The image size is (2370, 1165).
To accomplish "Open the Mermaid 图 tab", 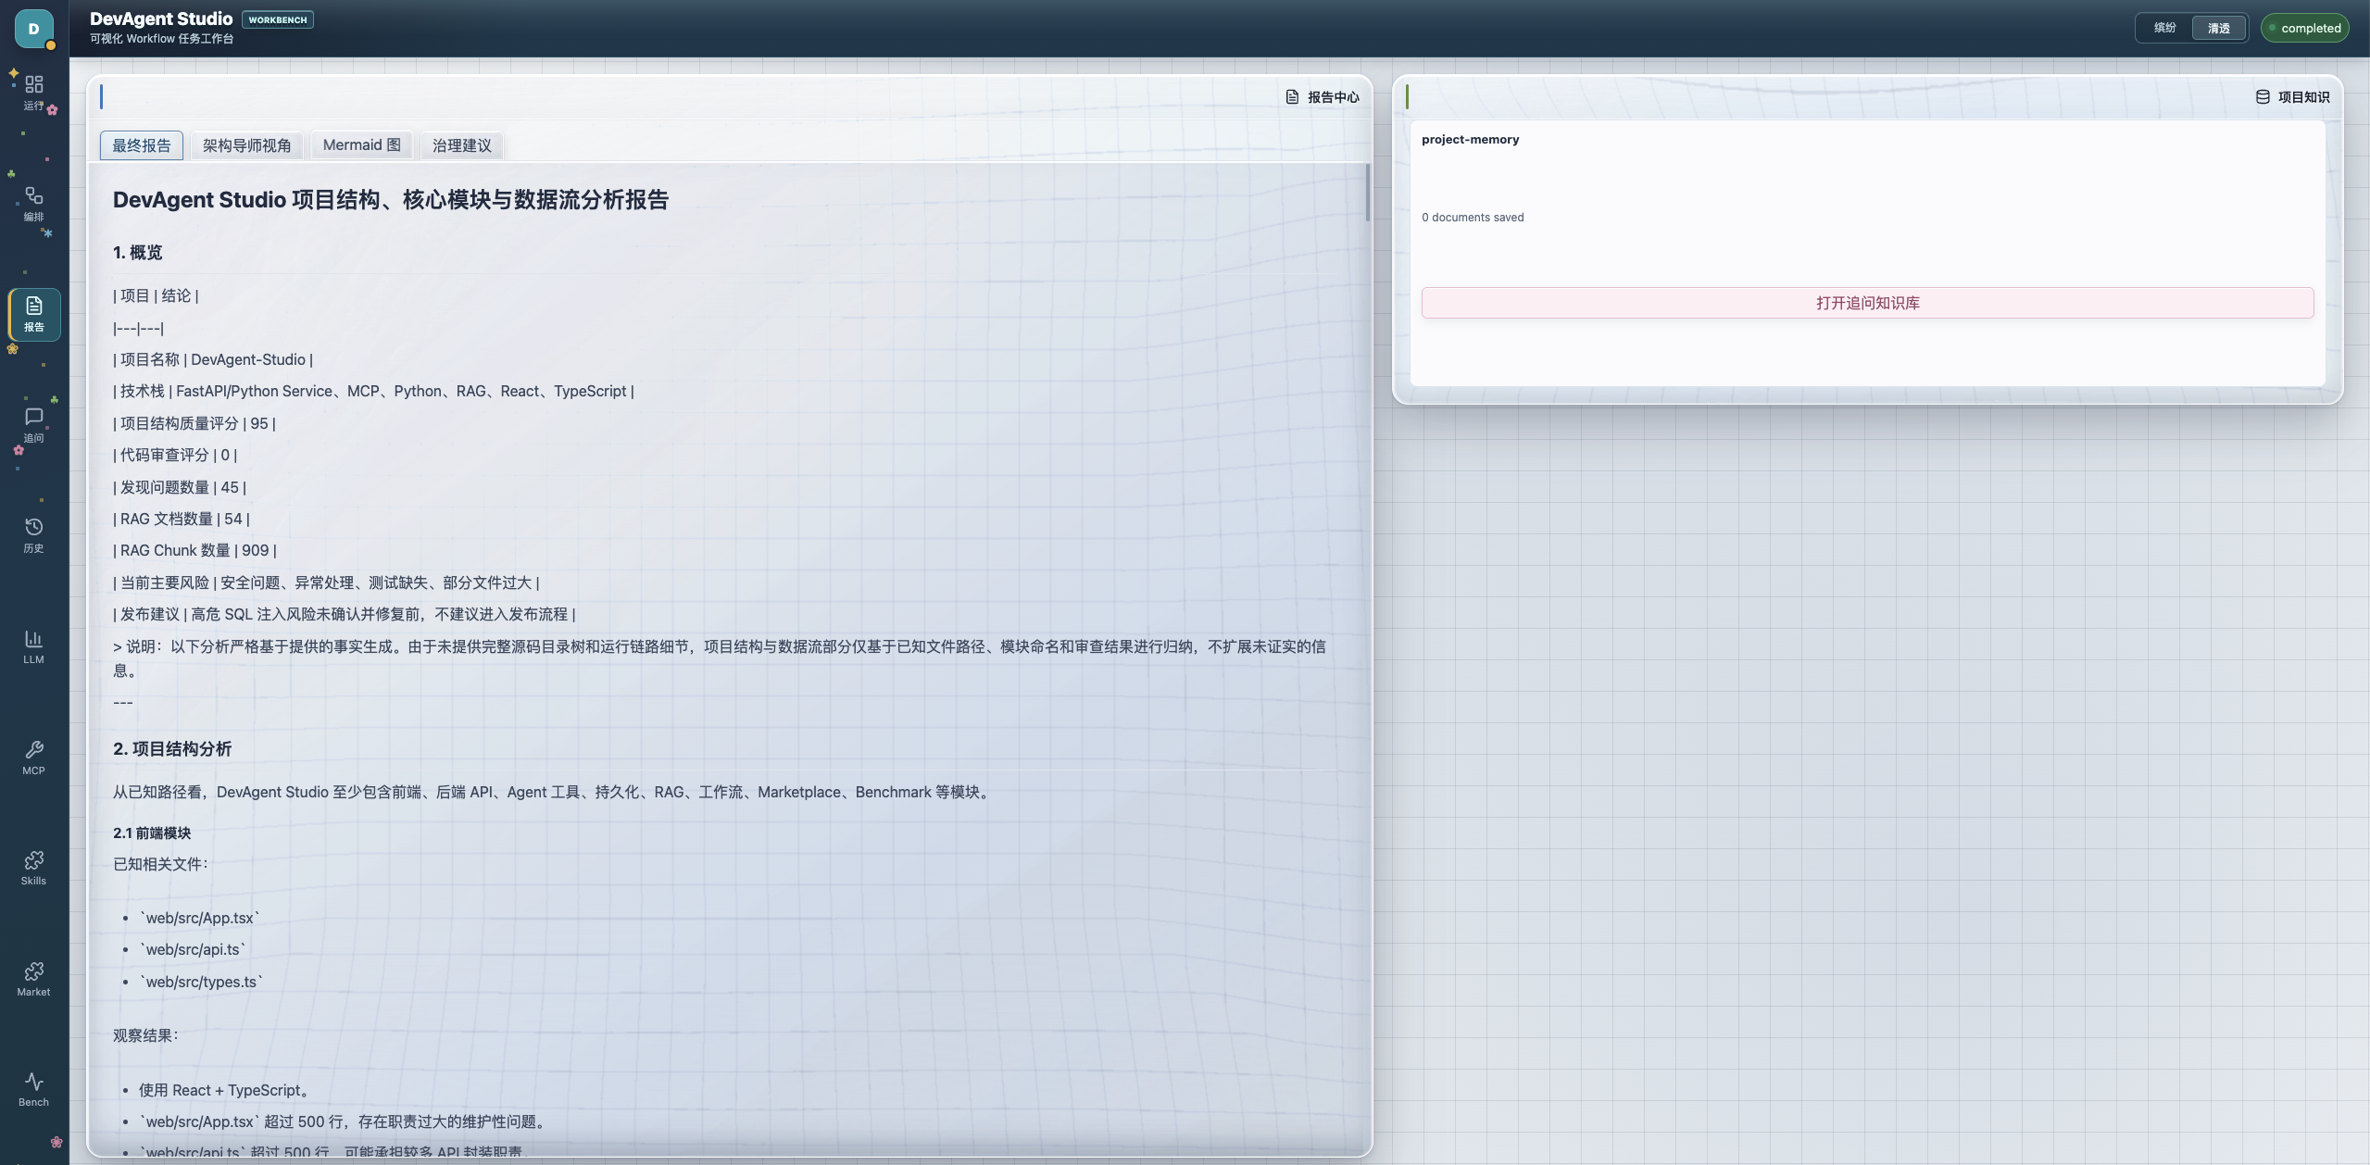I will [362, 145].
